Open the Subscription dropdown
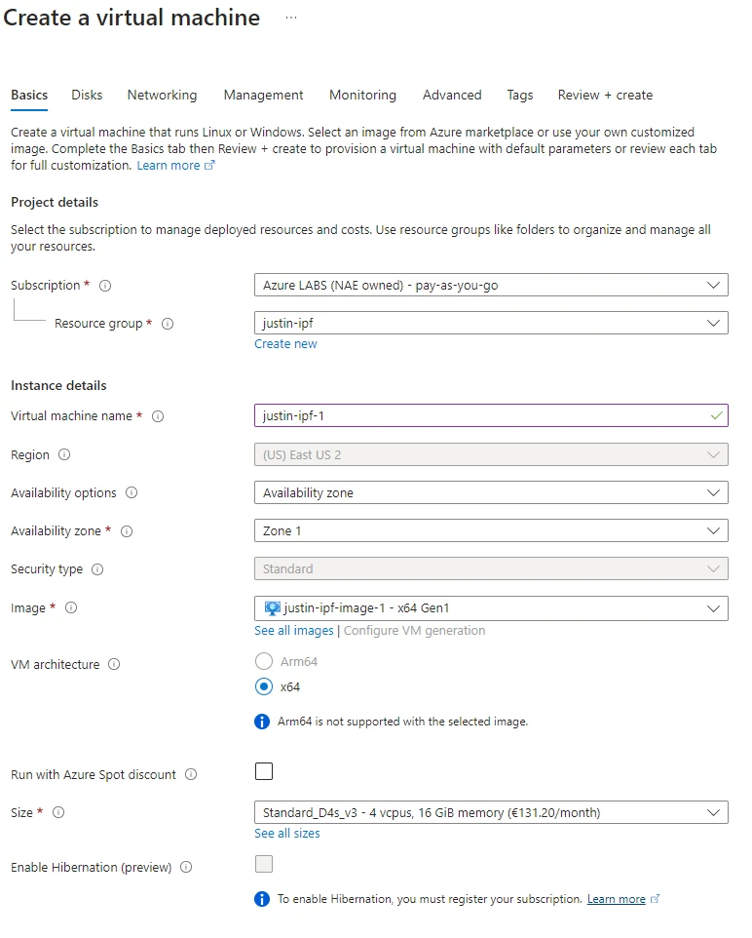 490,286
